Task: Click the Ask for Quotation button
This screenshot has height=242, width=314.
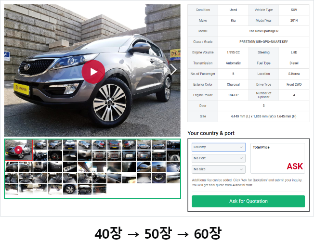Action: click(248, 201)
